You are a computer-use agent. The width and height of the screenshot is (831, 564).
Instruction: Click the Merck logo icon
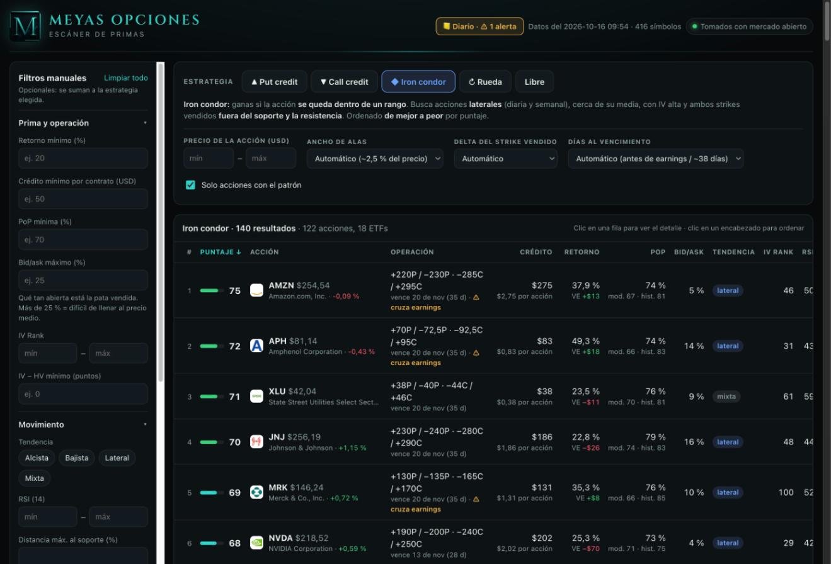coord(256,492)
